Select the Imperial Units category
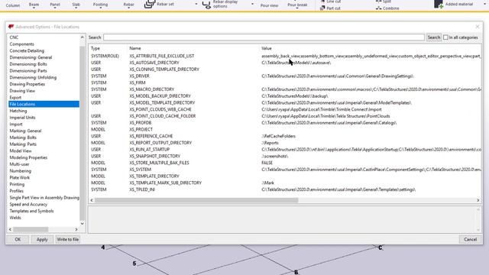Viewport: 489px width, 275px height. [x=22, y=118]
